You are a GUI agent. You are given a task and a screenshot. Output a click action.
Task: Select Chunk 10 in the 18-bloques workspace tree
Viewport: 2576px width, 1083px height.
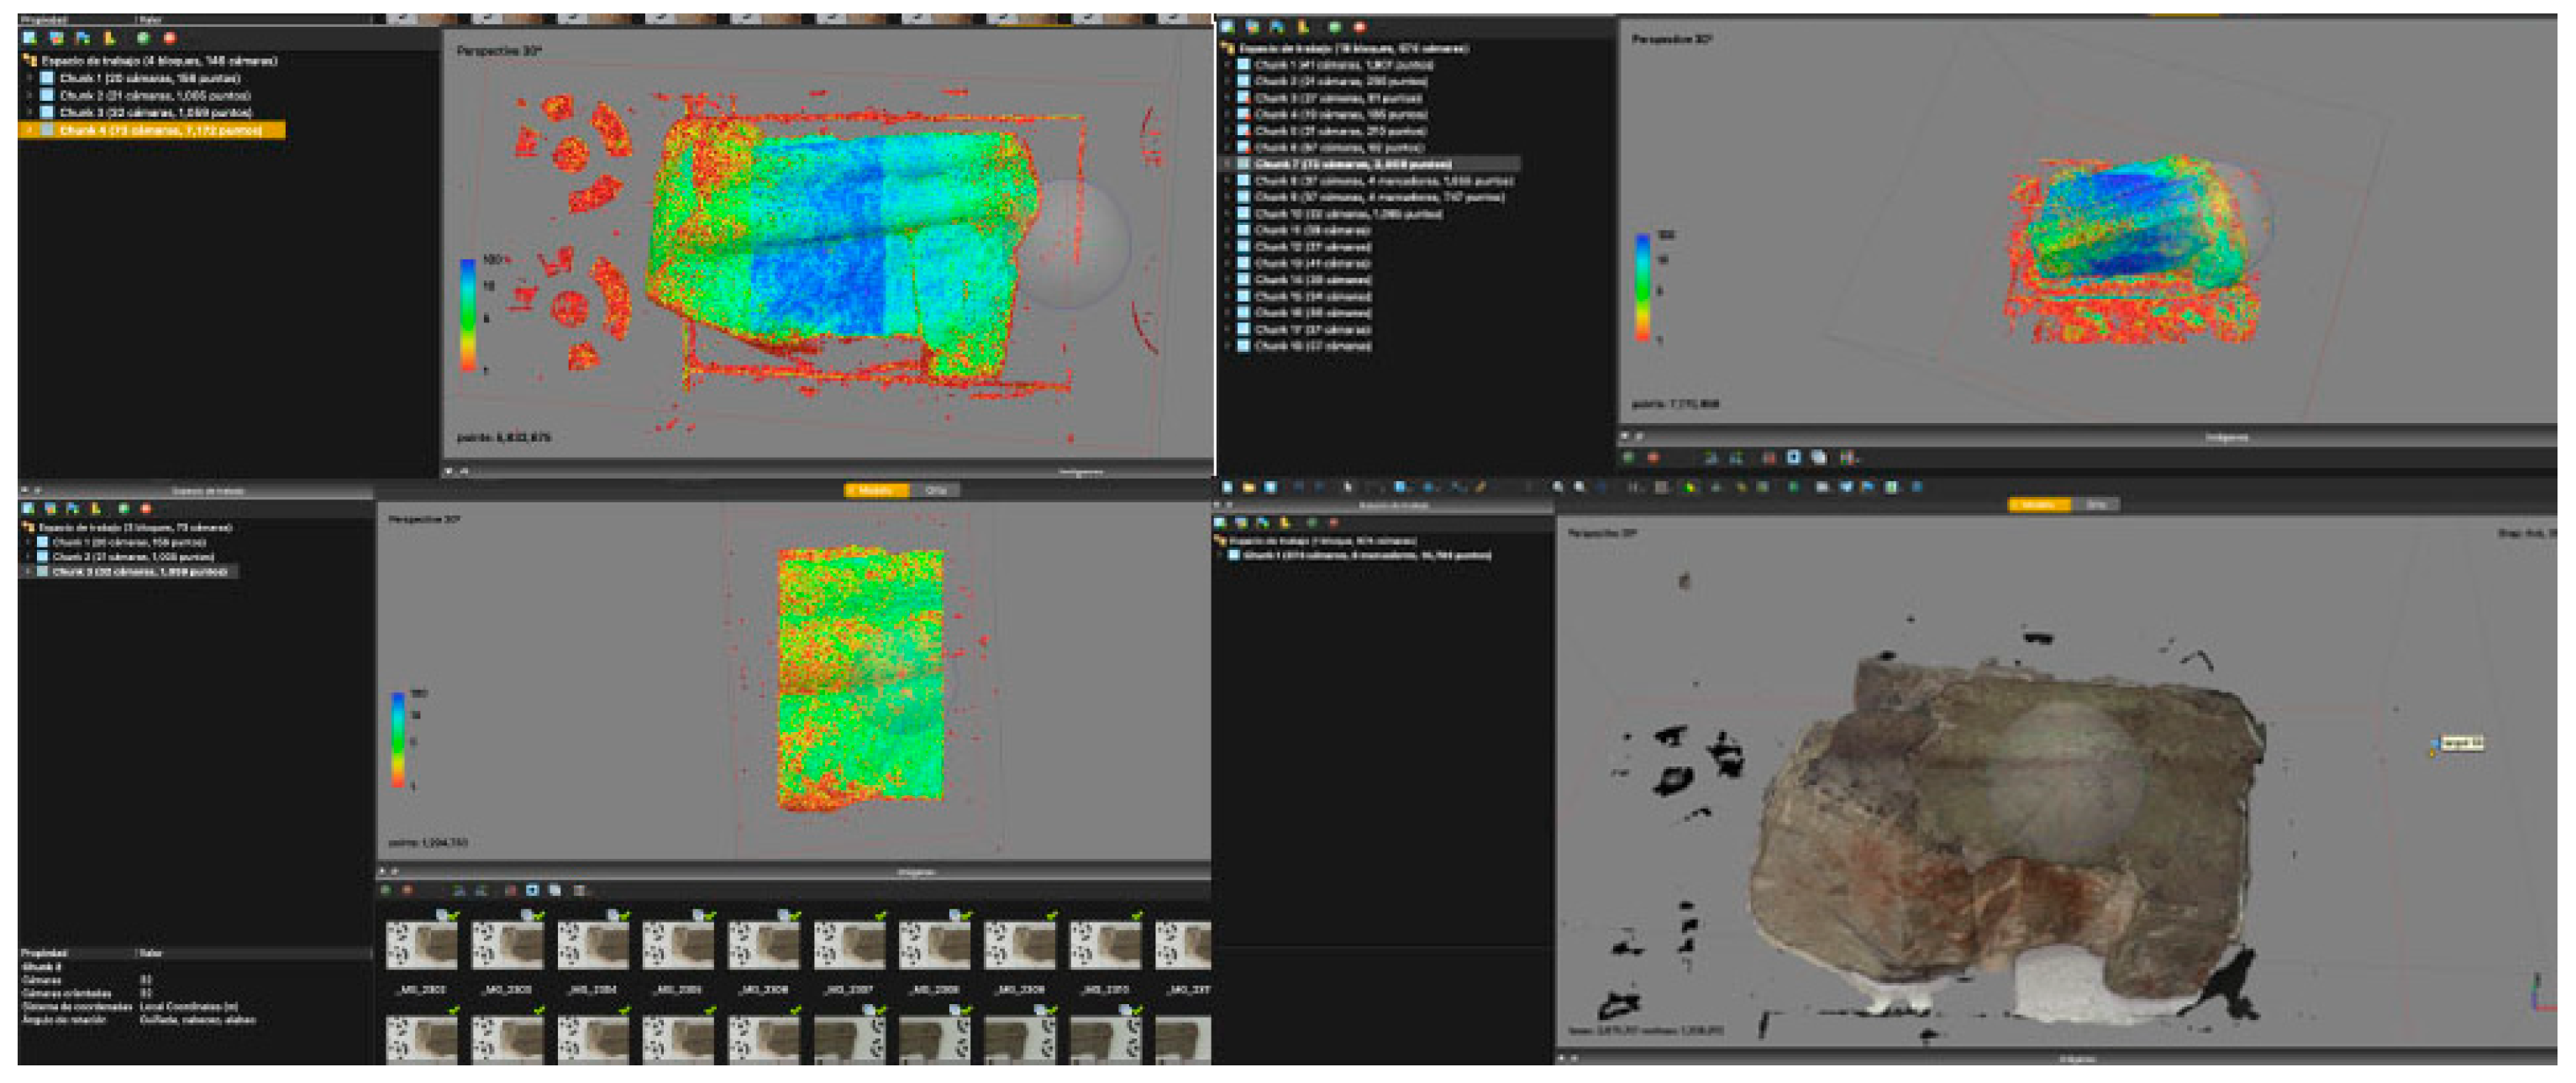(x=1347, y=214)
